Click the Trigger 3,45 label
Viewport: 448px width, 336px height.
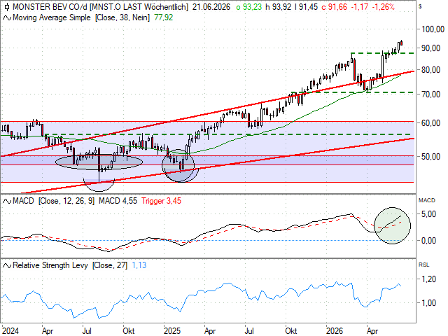click(162, 201)
